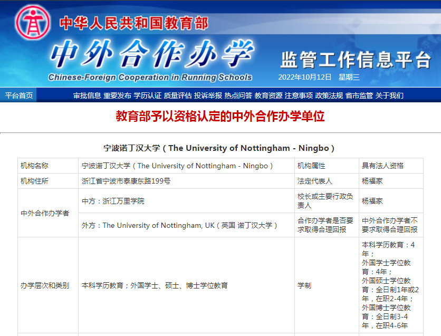Open the 投诉举报 navigation link
The image size is (441, 336).
click(208, 95)
